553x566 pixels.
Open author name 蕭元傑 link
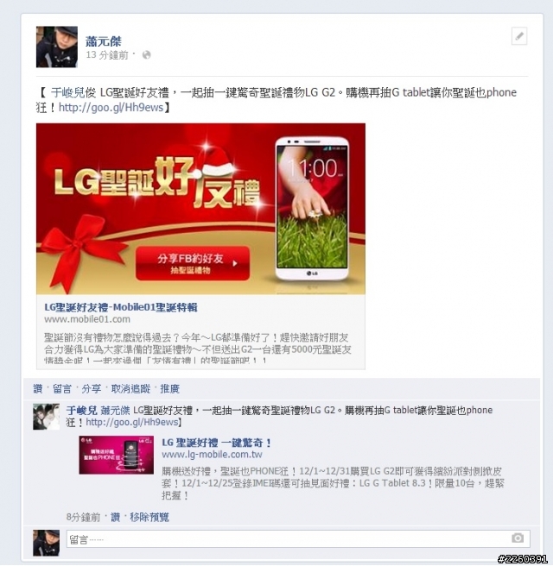pos(104,41)
